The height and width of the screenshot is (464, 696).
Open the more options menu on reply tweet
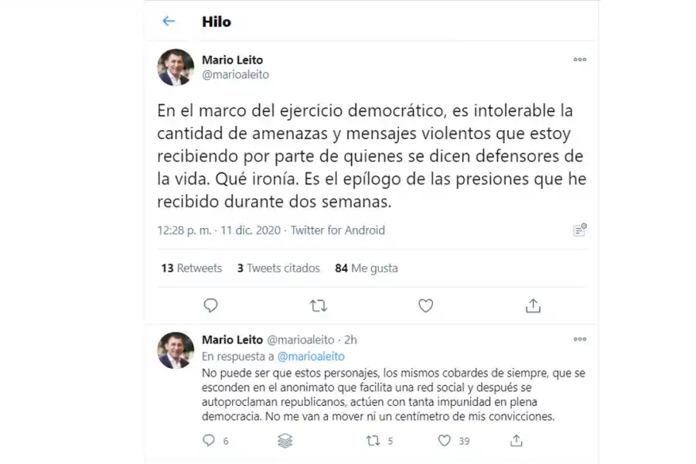pyautogui.click(x=579, y=339)
